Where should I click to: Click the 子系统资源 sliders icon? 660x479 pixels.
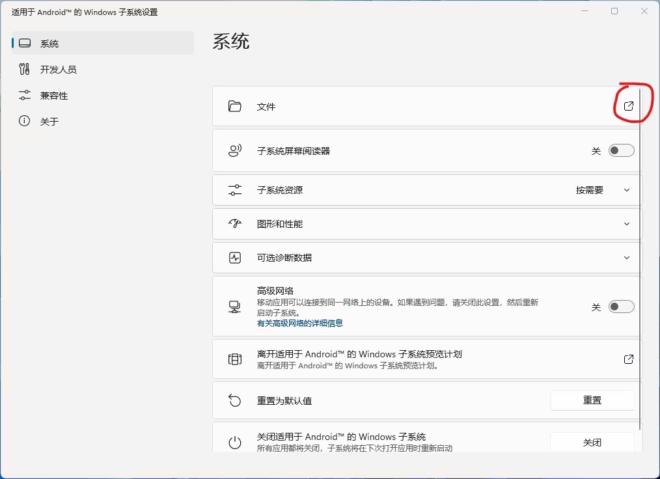pos(235,190)
